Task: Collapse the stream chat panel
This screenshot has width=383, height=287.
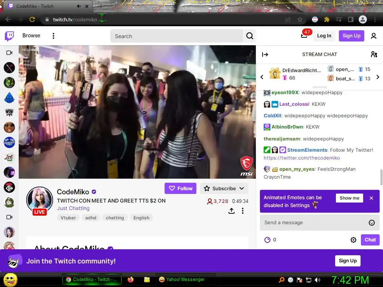Action: click(265, 55)
